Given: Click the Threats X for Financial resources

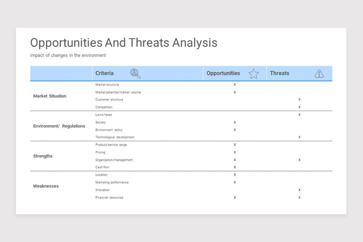Looking at the screenshot, I should (299, 198).
